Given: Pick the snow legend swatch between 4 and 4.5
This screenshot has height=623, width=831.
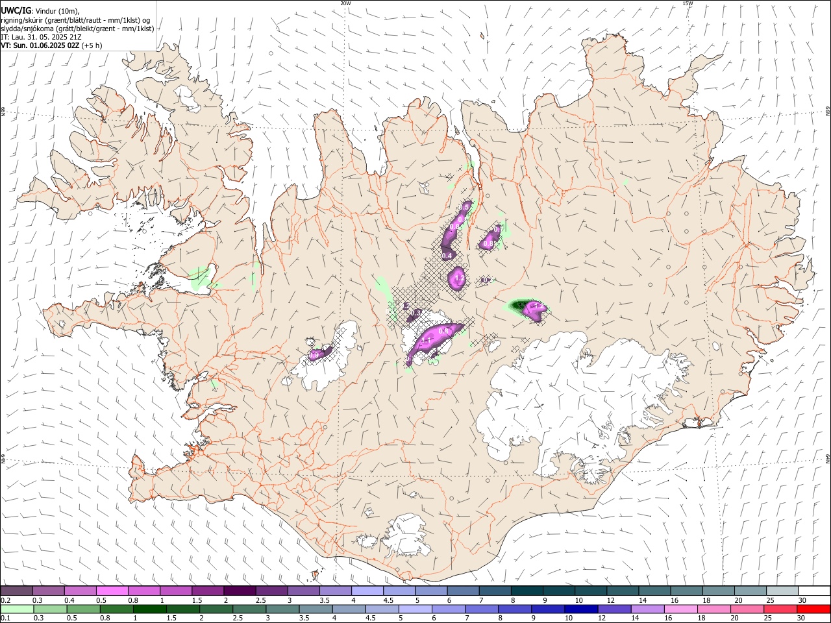Looking at the screenshot, I should (367, 591).
